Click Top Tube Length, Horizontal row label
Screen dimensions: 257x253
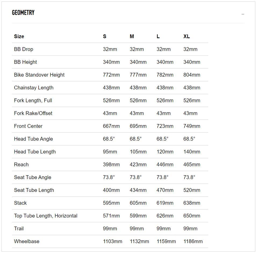click(x=46, y=216)
